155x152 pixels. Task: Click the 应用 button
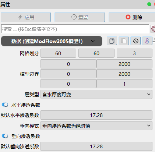pyautogui.click(x=26, y=17)
